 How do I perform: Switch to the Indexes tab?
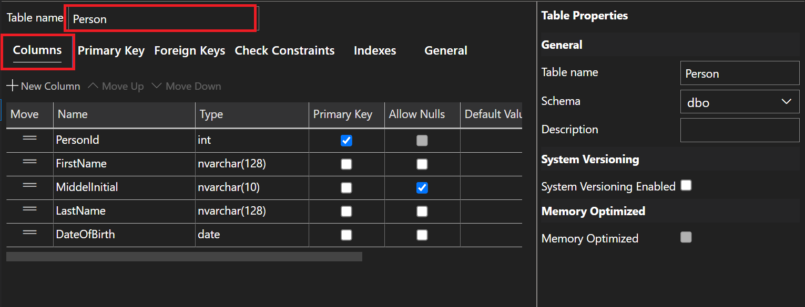(375, 50)
